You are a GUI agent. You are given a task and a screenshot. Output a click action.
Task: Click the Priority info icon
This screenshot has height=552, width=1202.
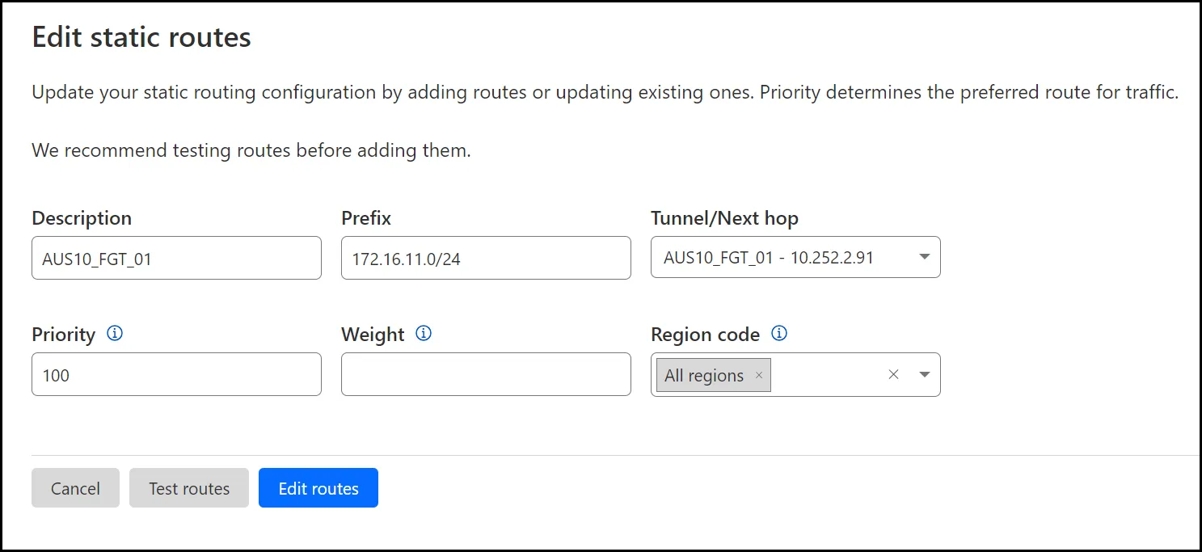click(115, 333)
